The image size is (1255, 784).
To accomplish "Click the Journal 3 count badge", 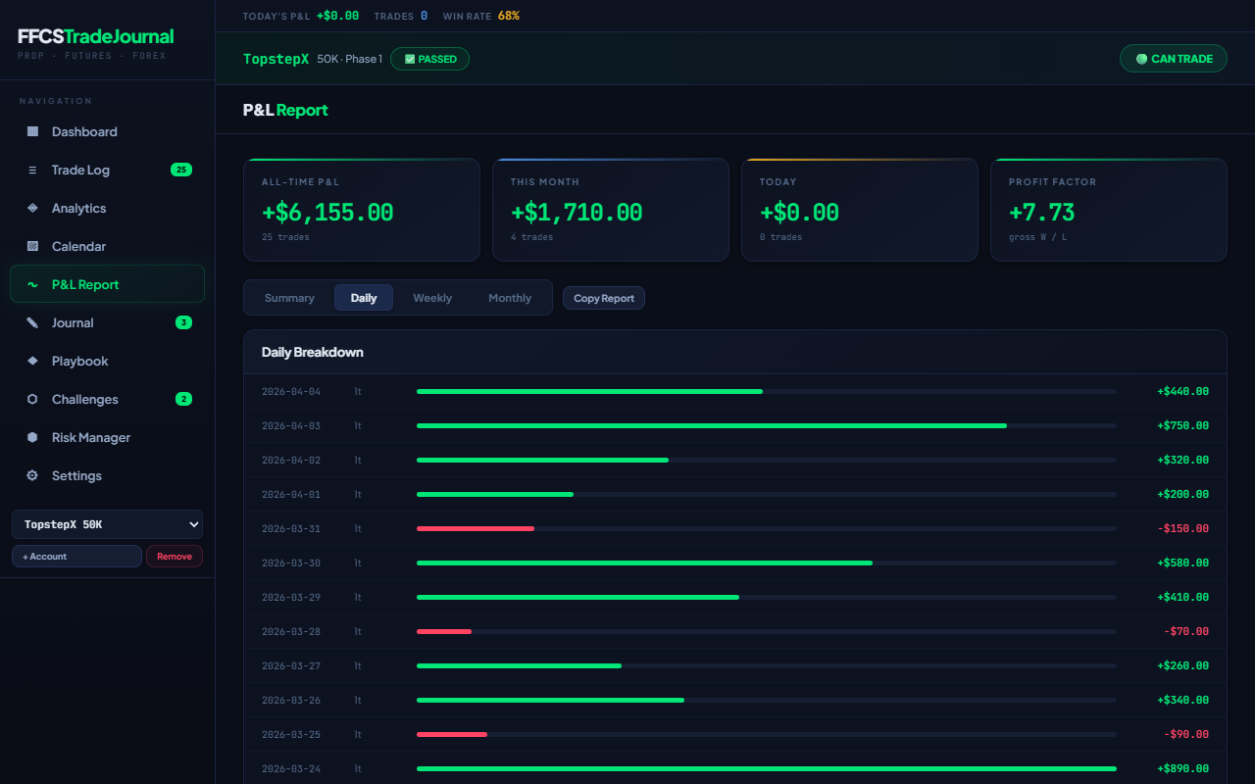I will pyautogui.click(x=183, y=322).
